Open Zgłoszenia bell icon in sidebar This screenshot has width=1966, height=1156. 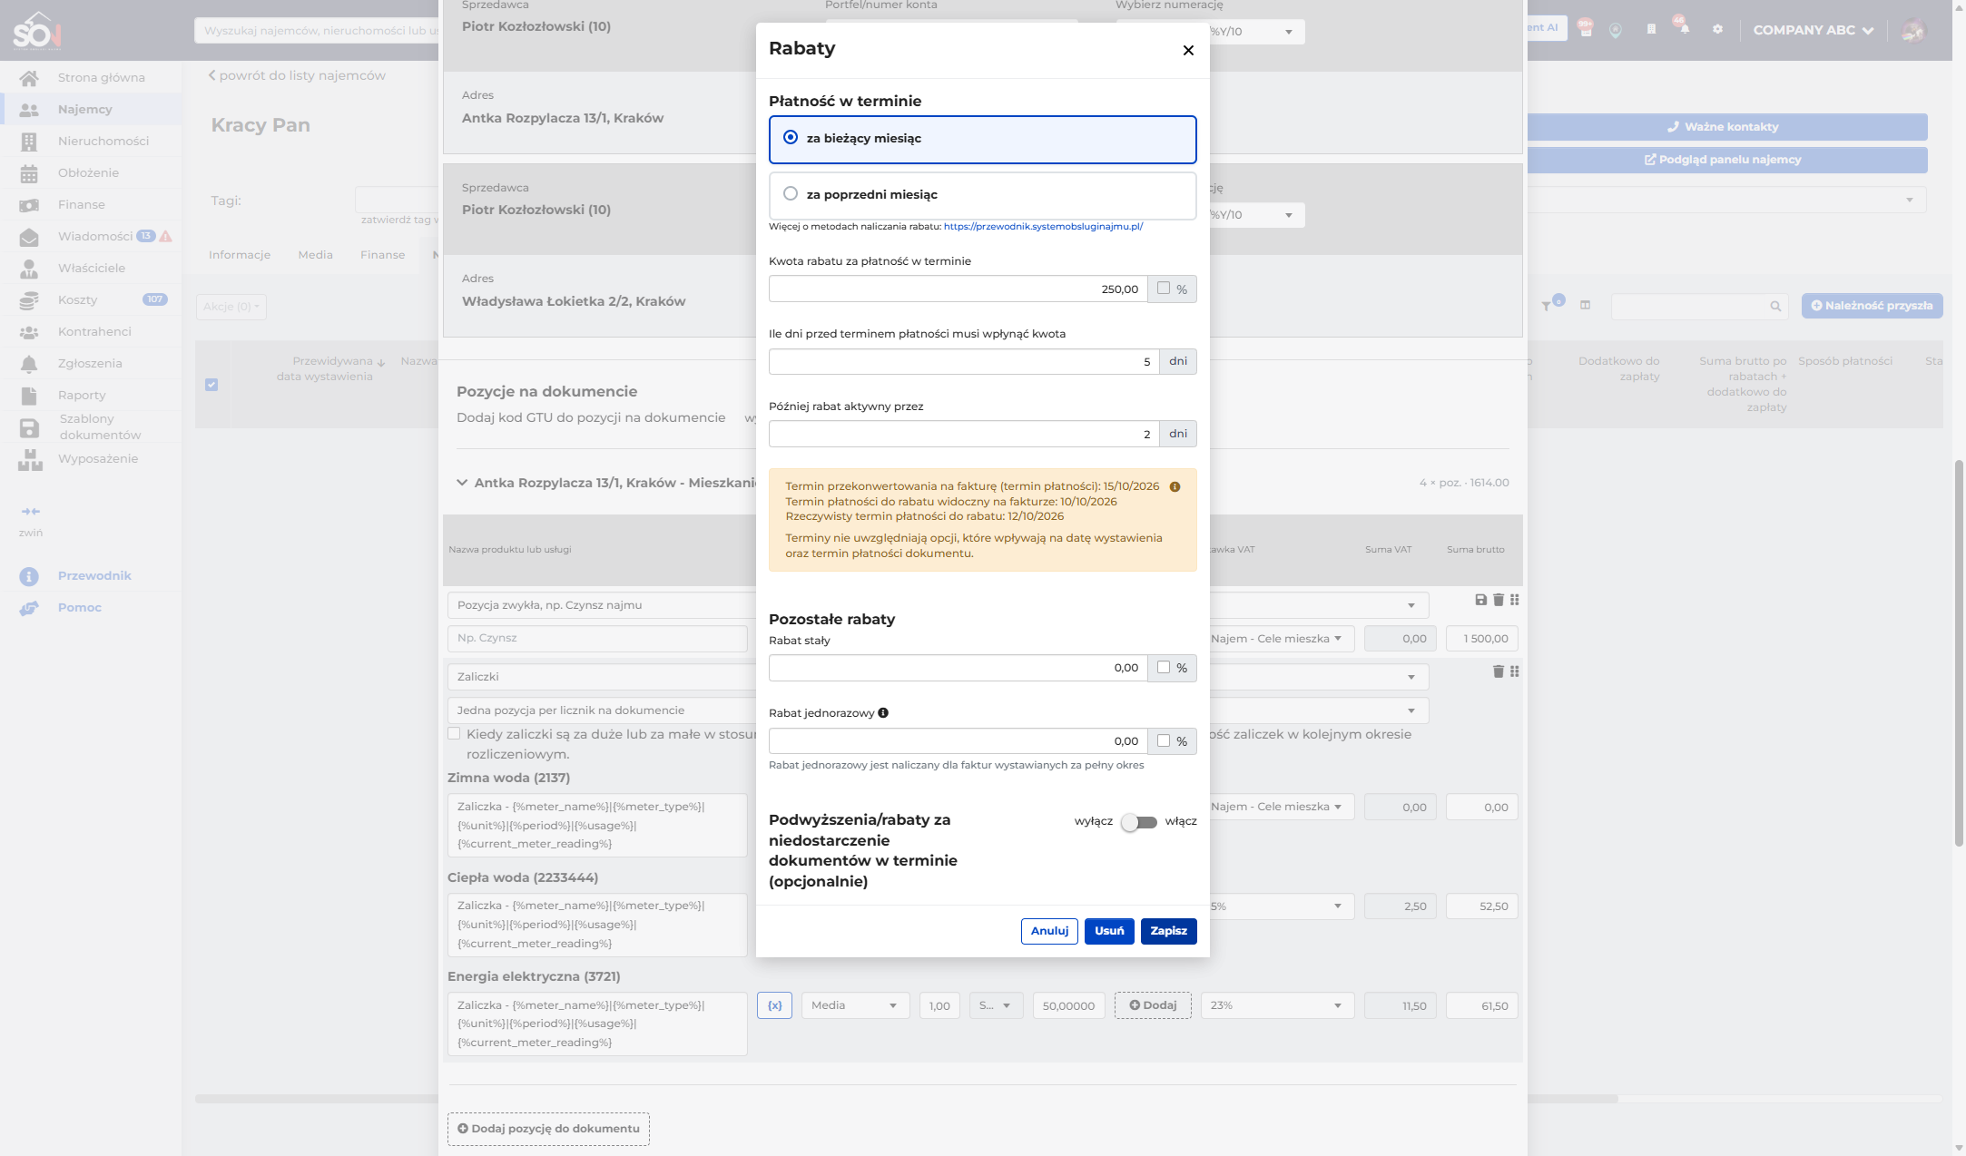(29, 364)
